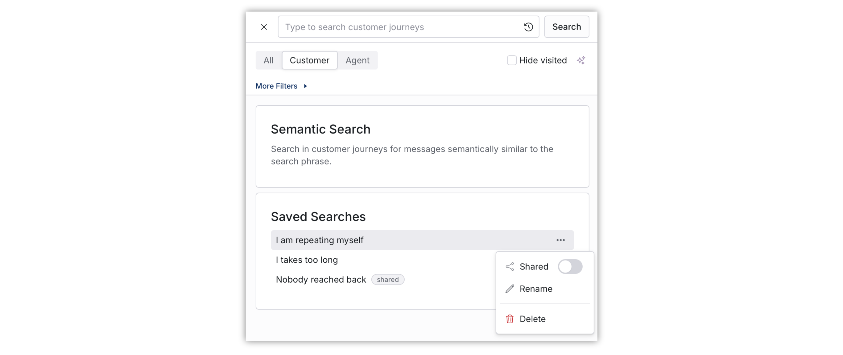Switch to the All tab
This screenshot has height=355, width=843.
268,60
